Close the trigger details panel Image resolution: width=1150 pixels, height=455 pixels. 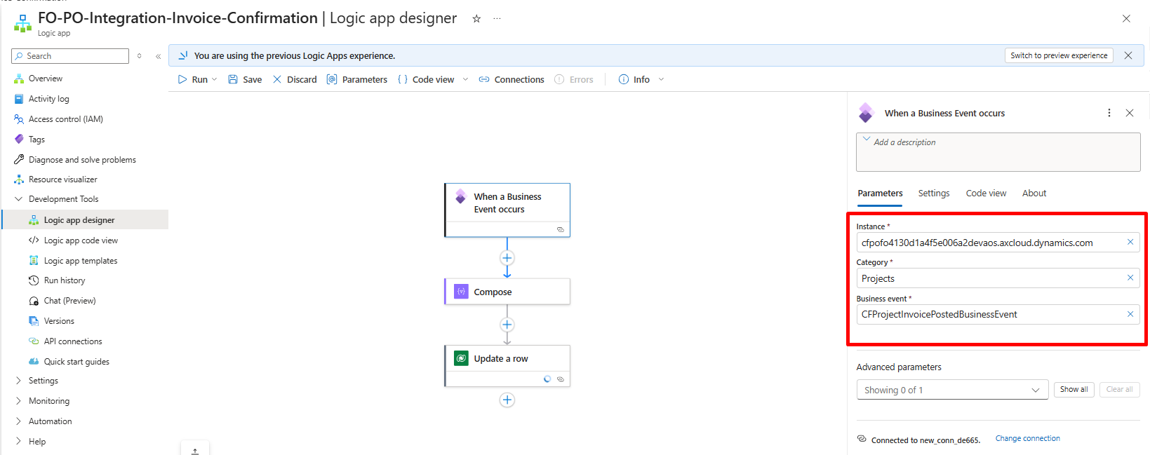click(1130, 113)
